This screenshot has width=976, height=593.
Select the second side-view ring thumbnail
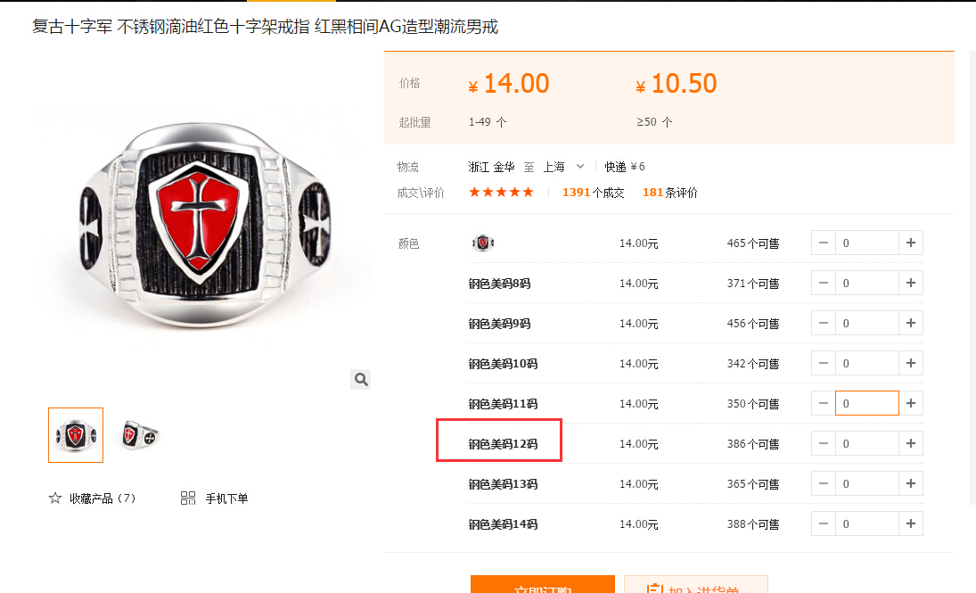click(140, 435)
